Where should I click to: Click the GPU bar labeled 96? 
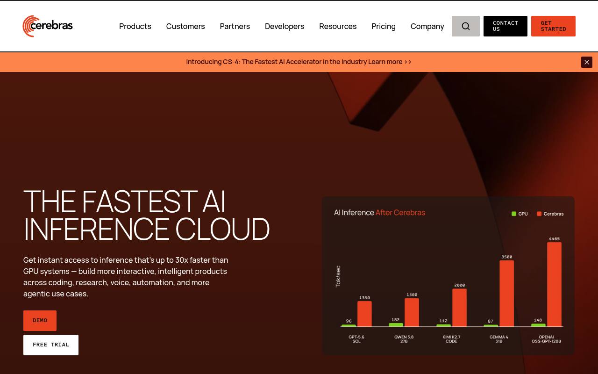pos(349,325)
